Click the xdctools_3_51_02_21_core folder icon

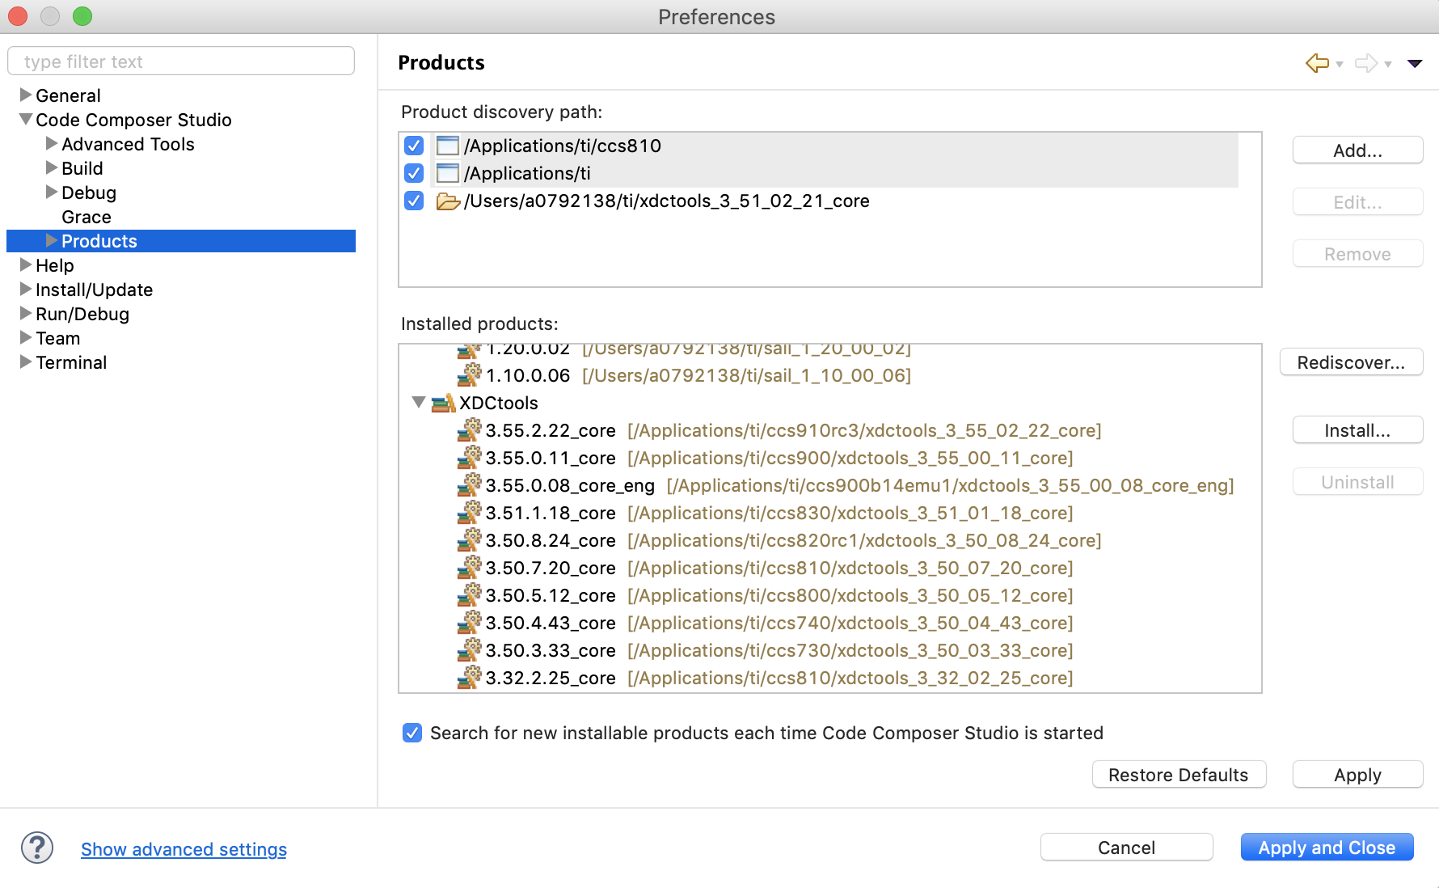pyautogui.click(x=448, y=201)
